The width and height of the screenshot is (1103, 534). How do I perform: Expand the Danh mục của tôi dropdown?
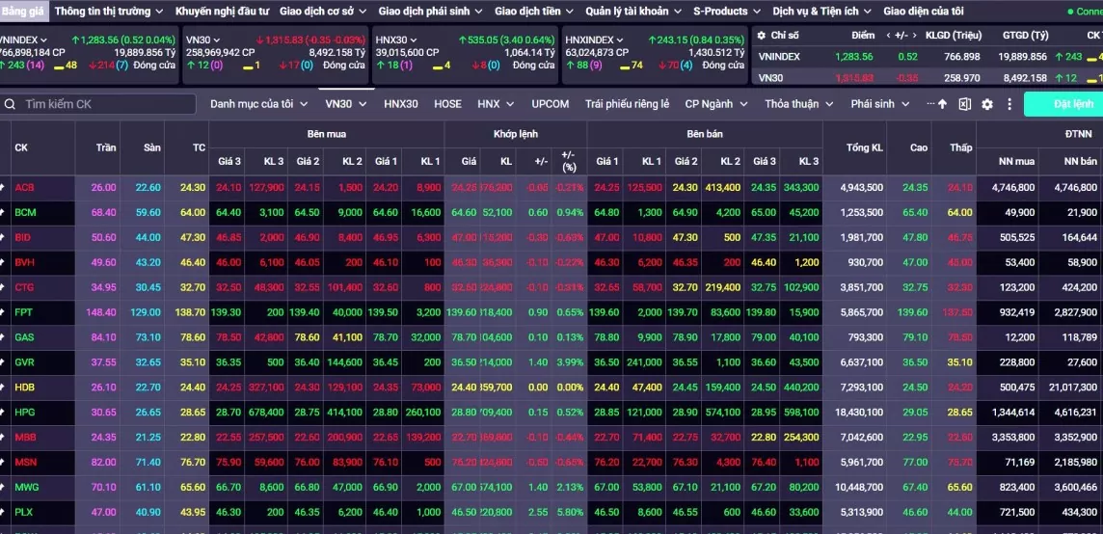[258, 104]
